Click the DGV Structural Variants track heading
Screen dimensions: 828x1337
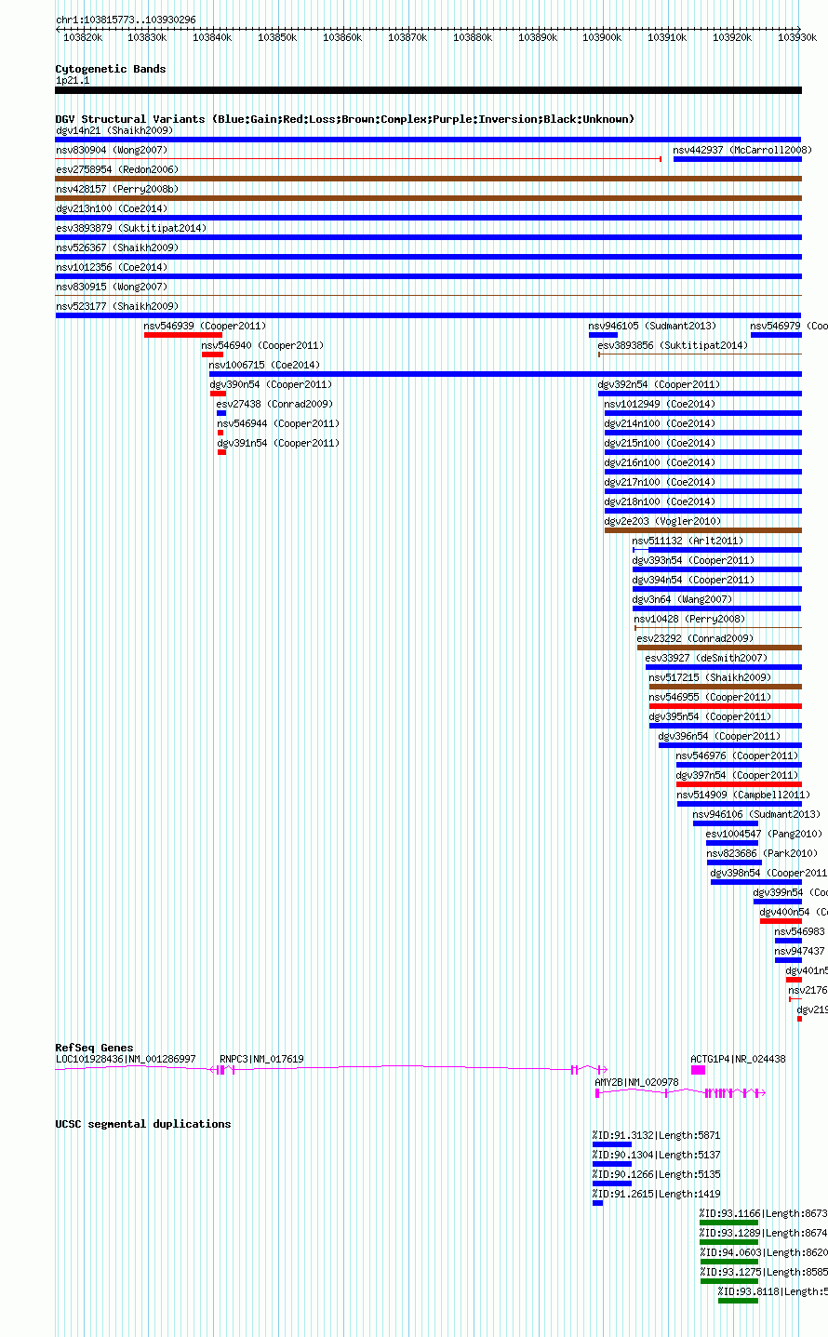pos(345,119)
